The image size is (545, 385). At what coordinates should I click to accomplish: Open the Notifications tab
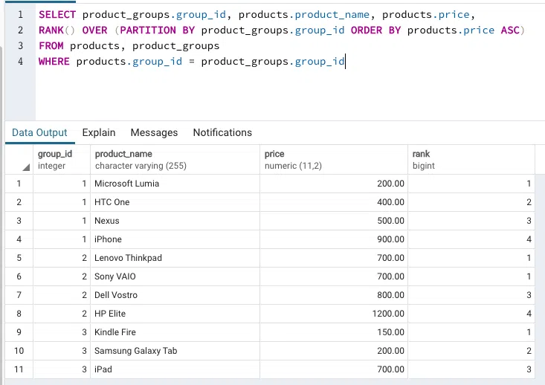[222, 132]
